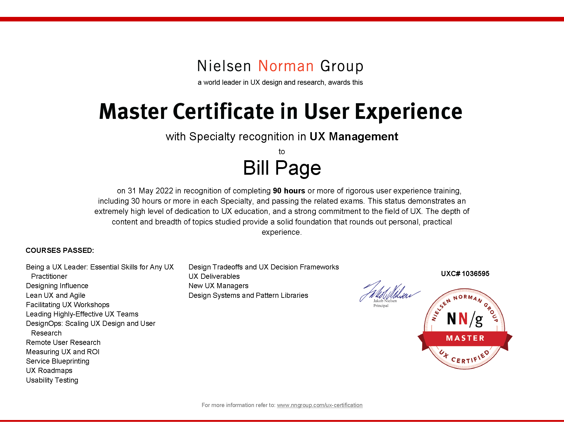
Task: Click 'DesignOps: Scaling UX Design and User' course
Action: [90, 328]
